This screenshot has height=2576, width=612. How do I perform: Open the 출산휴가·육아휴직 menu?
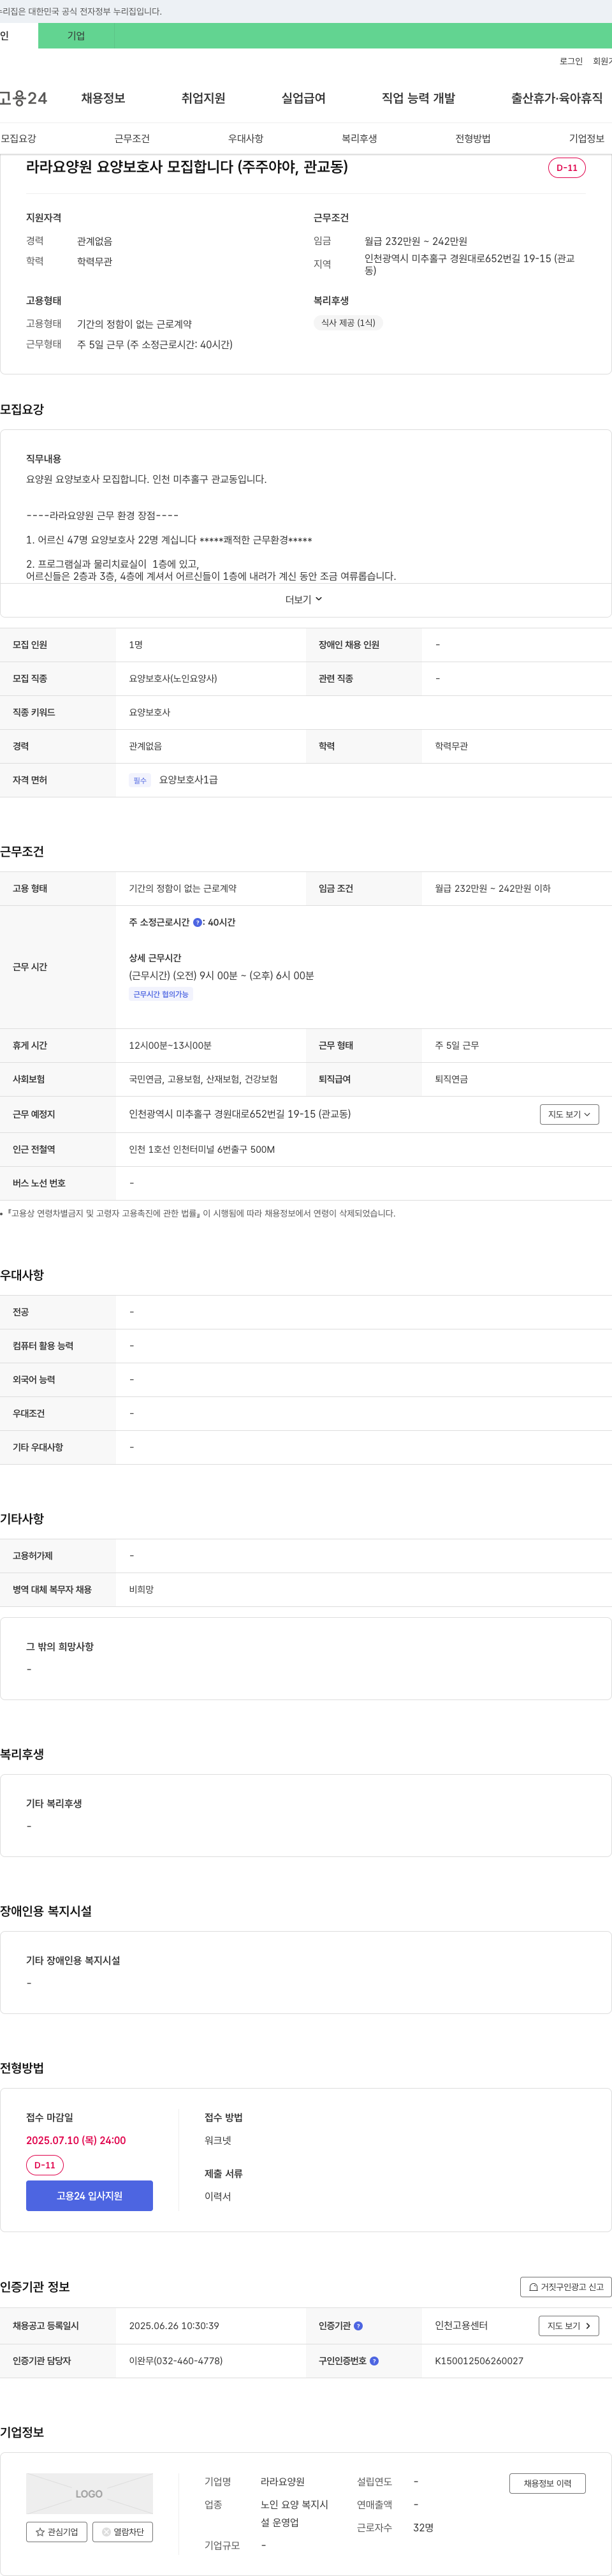coord(557,98)
